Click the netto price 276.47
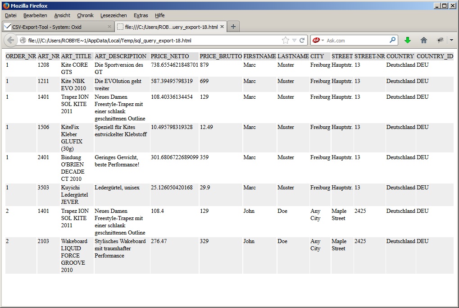Screen dimensions: 459x308 click(159, 241)
